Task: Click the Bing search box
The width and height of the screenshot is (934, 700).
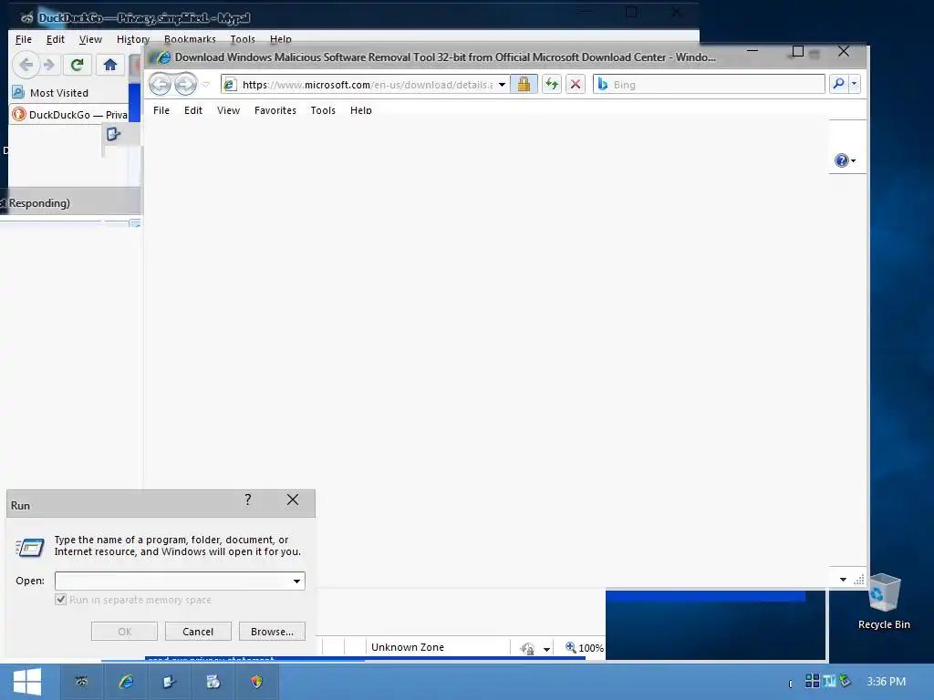Action: tap(709, 85)
